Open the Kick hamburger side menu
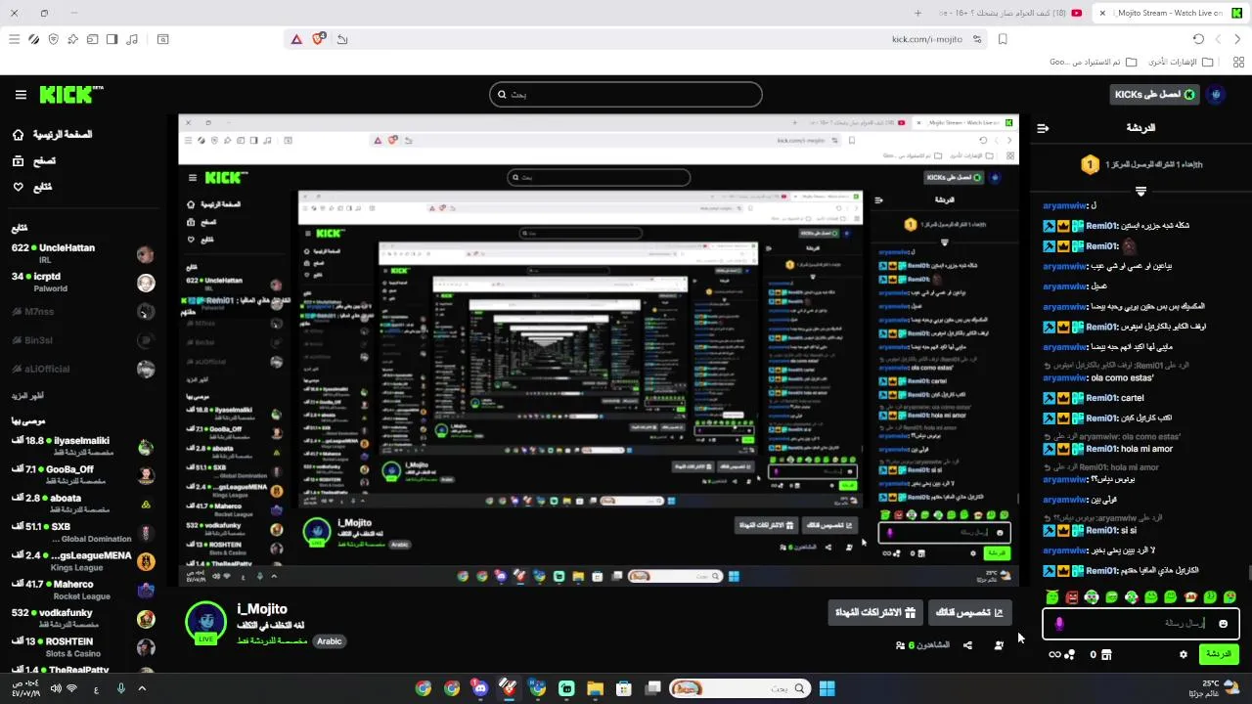The width and height of the screenshot is (1252, 704). point(21,95)
